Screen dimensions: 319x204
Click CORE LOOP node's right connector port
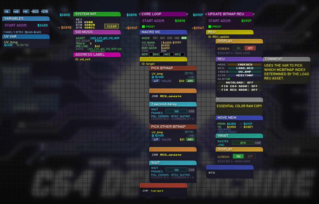[187, 14]
